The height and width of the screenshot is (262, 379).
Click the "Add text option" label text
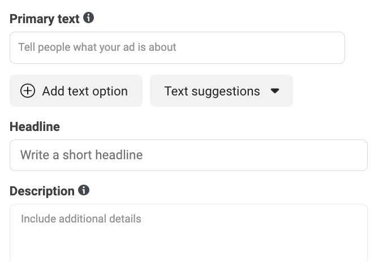click(85, 91)
